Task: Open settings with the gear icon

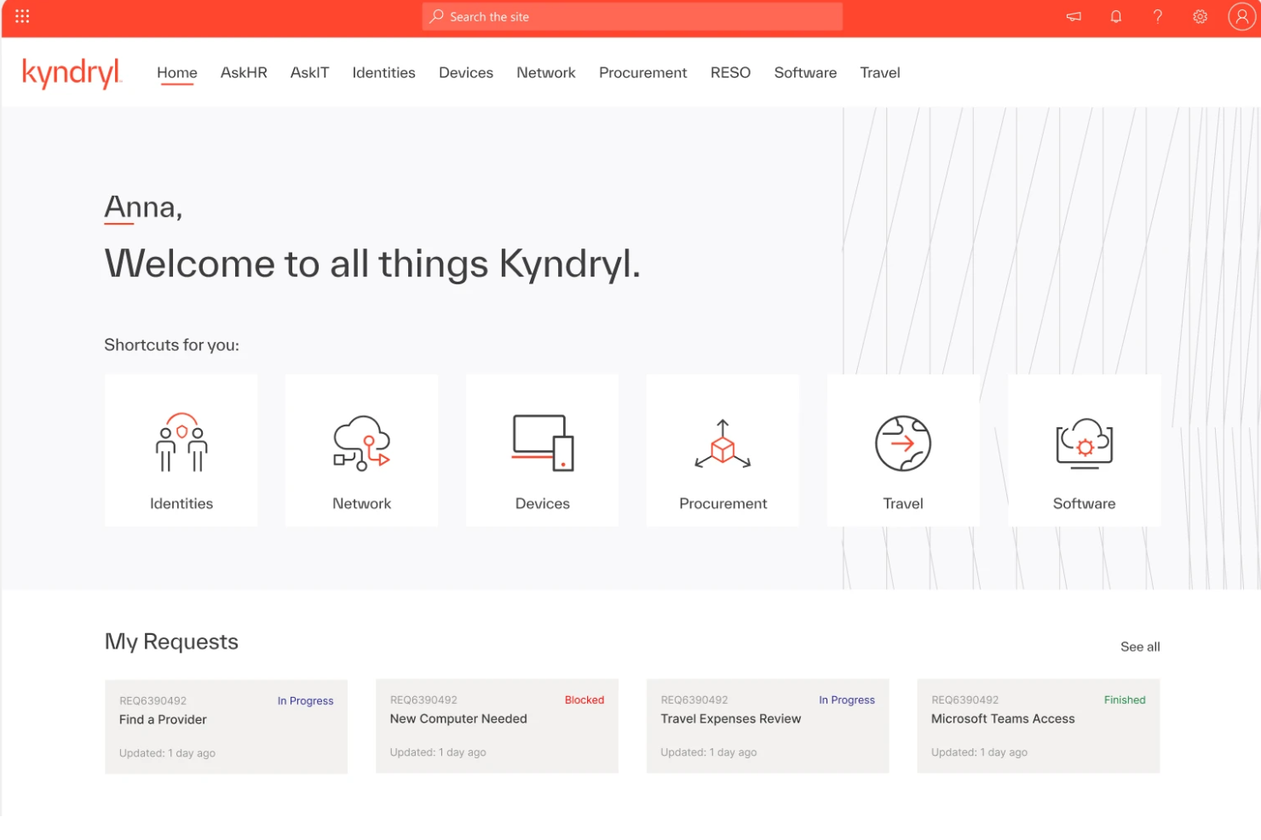Action: click(1200, 16)
